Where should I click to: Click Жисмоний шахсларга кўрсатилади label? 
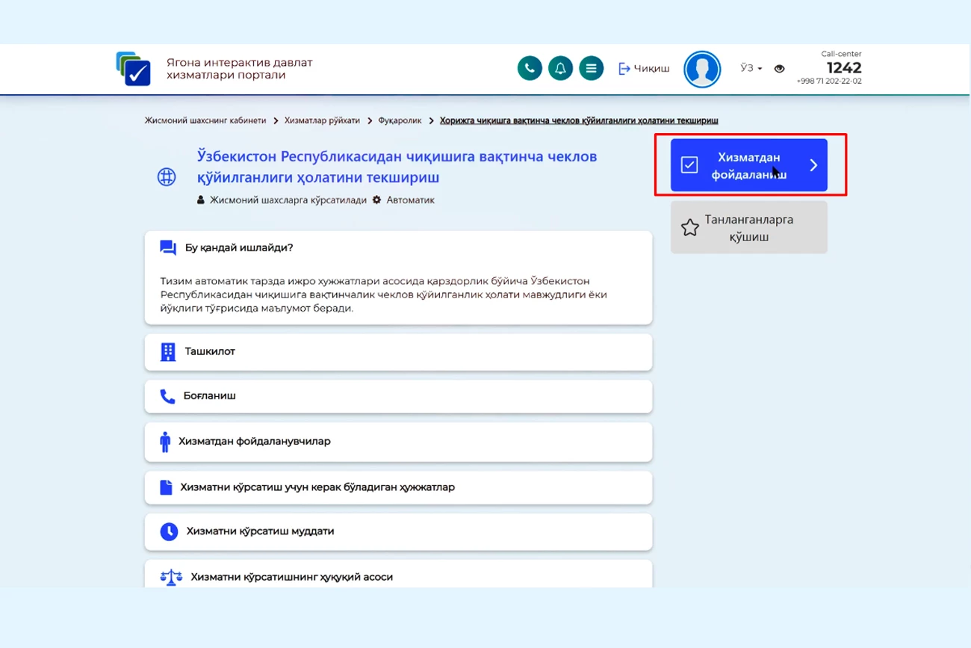click(x=282, y=200)
